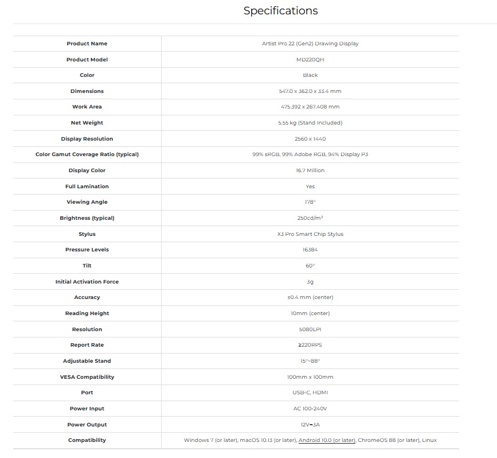This screenshot has width=497, height=458.
Task: Select the VESA Compatibility label
Action: pyautogui.click(x=87, y=377)
